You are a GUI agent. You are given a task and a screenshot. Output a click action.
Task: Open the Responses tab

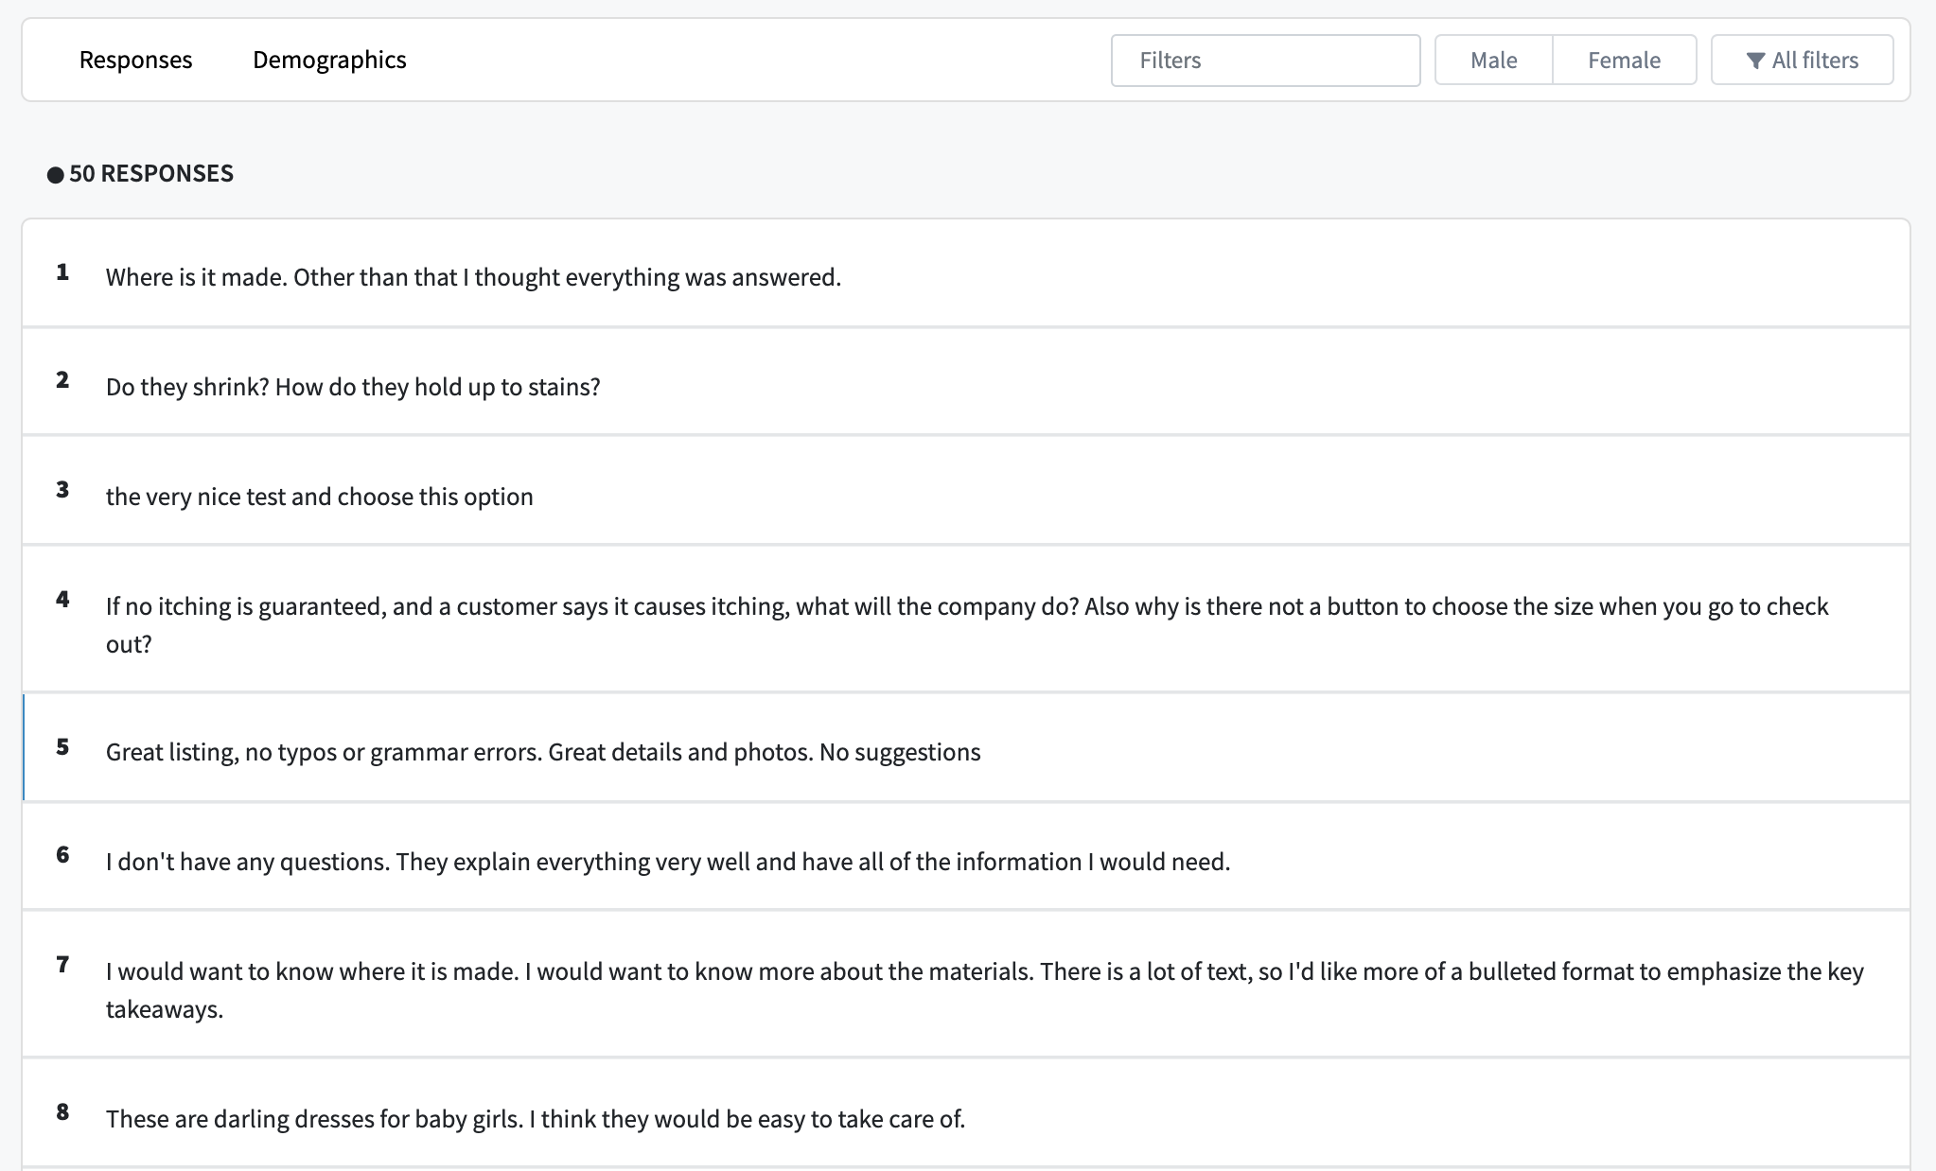click(x=135, y=60)
